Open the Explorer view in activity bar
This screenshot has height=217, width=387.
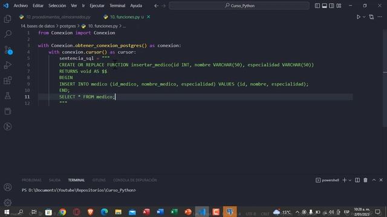pyautogui.click(x=8, y=19)
